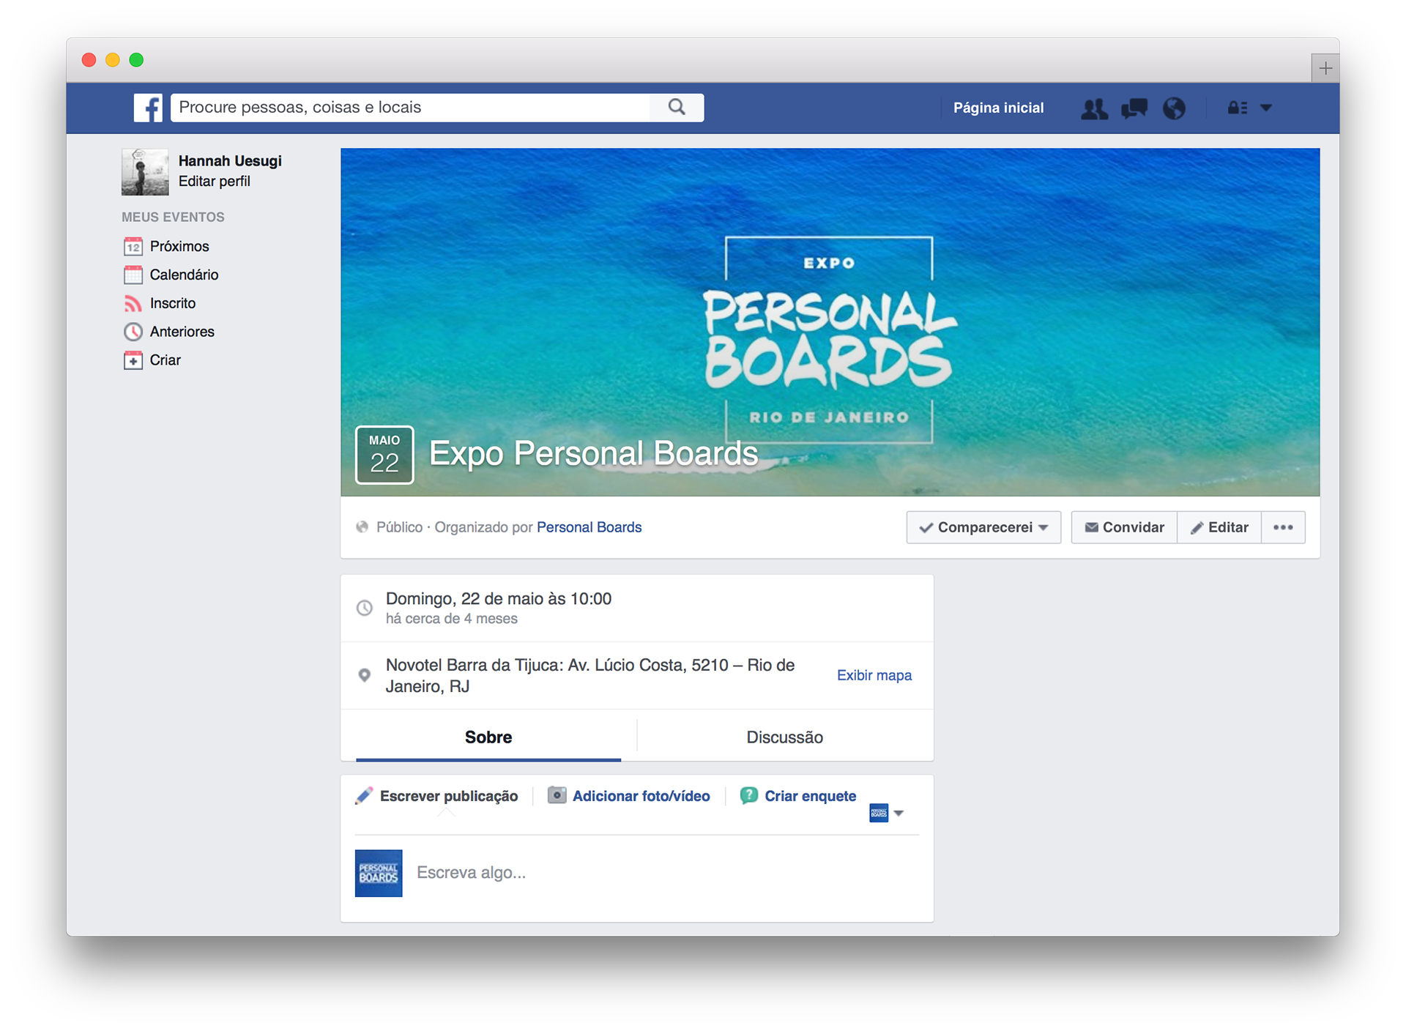Open Próximos events list
Image resolution: width=1406 pixels, height=1031 pixels.
coord(179,246)
